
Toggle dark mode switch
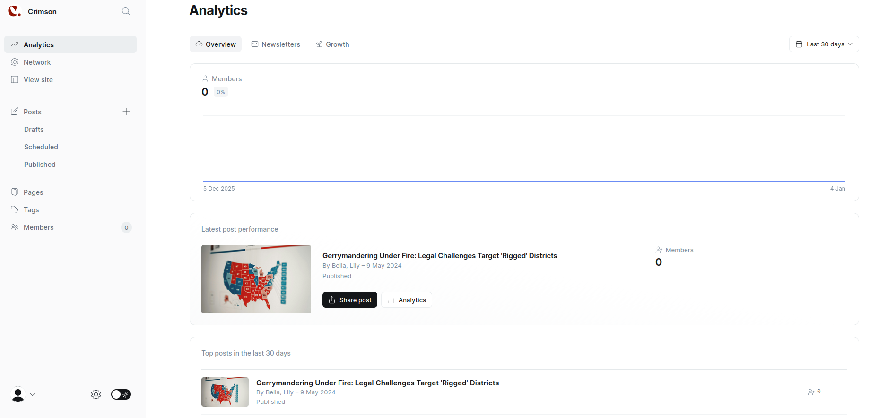[121, 394]
